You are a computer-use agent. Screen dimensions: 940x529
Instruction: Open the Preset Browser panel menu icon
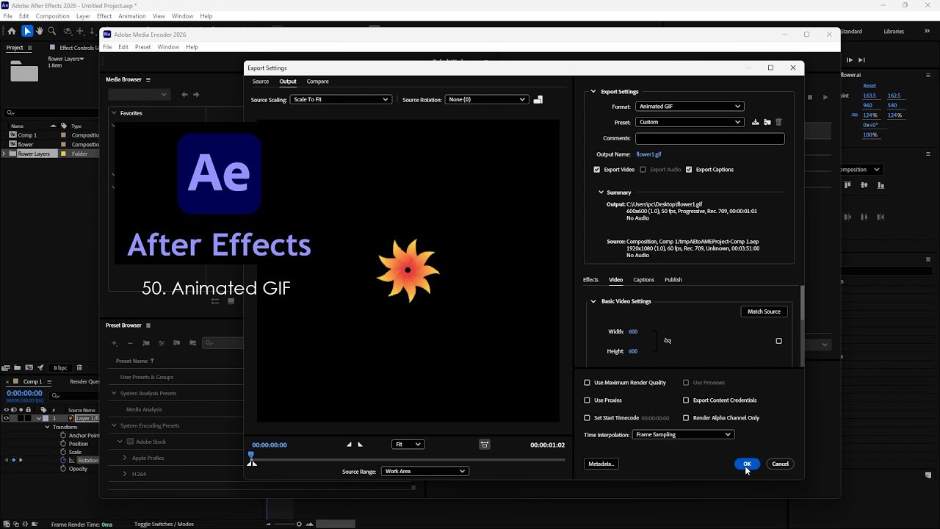pyautogui.click(x=148, y=325)
